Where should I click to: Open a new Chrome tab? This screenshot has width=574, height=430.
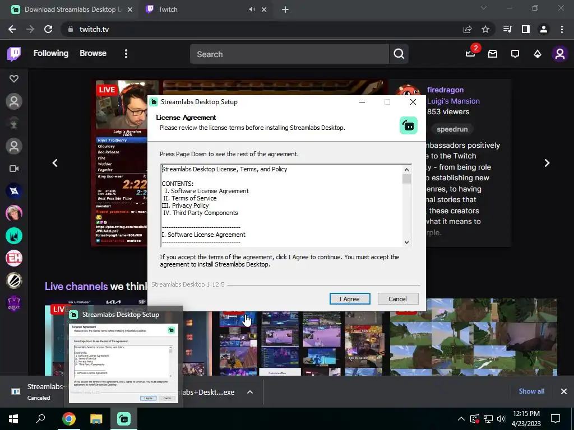click(x=285, y=10)
